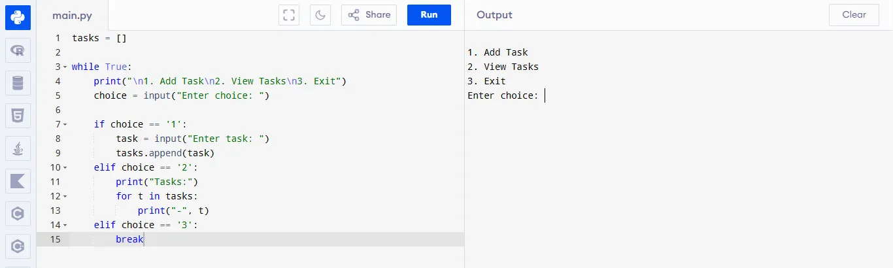Click the 'tasks = []' code line

99,38
